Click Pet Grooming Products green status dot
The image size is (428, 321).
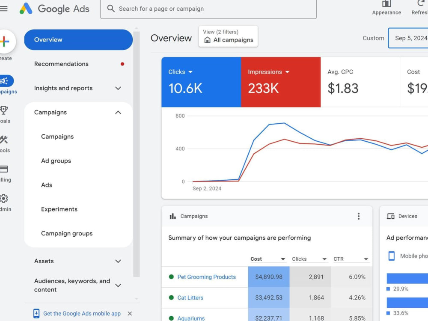pyautogui.click(x=172, y=277)
